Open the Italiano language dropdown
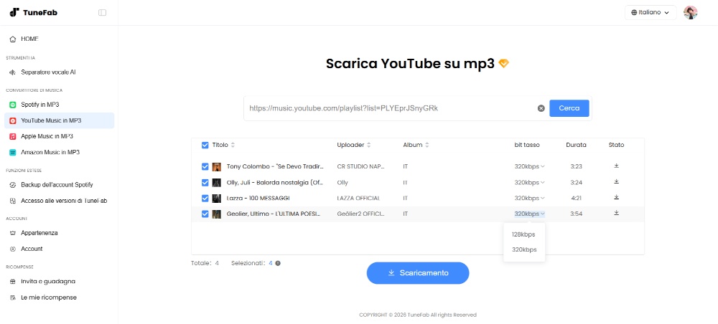This screenshot has height=324, width=718. point(651,12)
